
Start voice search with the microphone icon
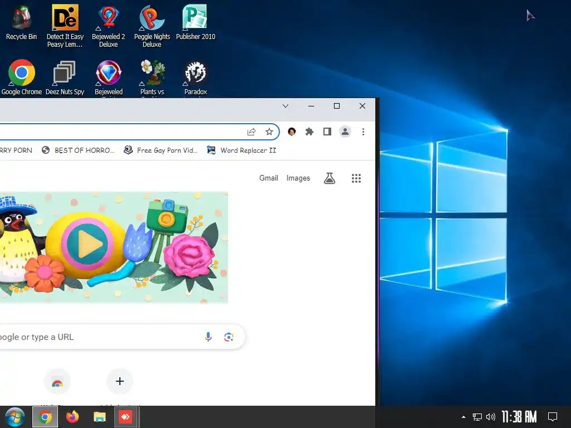point(209,337)
